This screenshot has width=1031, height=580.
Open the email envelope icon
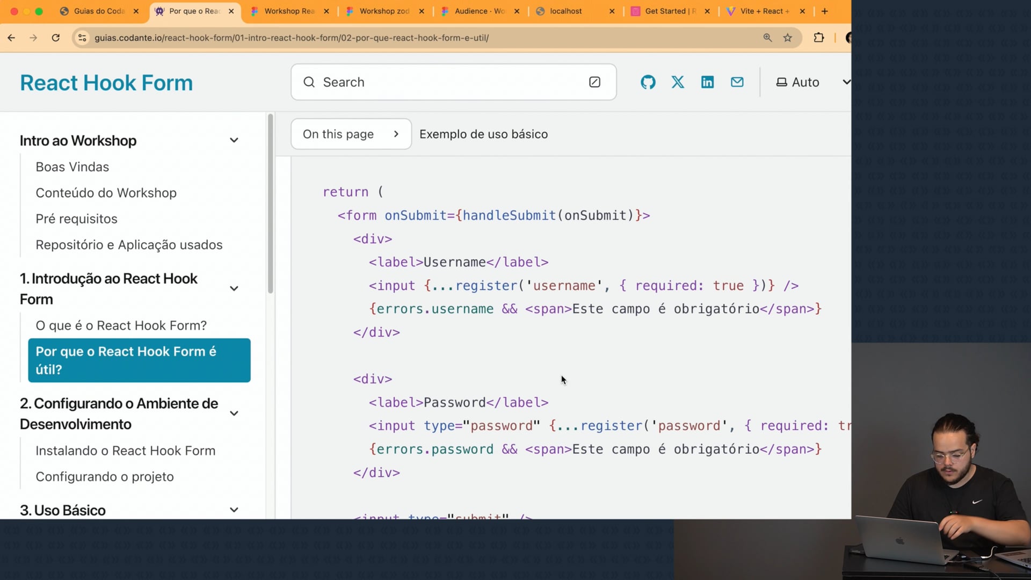tap(737, 82)
